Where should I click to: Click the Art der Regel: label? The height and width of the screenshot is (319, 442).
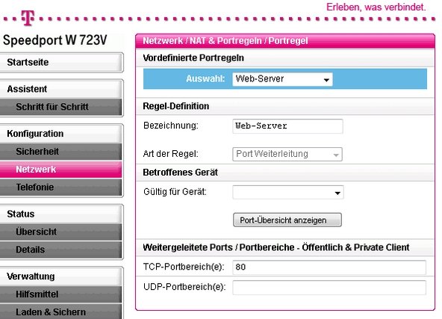click(x=171, y=154)
